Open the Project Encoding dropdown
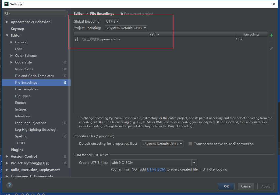Viewport: 280px width, 195px height. tap(126, 28)
